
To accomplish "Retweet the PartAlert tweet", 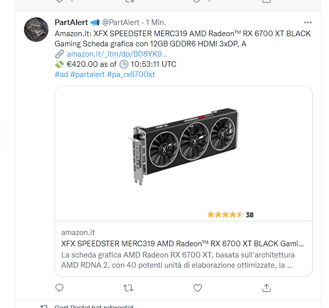I will (129, 288).
